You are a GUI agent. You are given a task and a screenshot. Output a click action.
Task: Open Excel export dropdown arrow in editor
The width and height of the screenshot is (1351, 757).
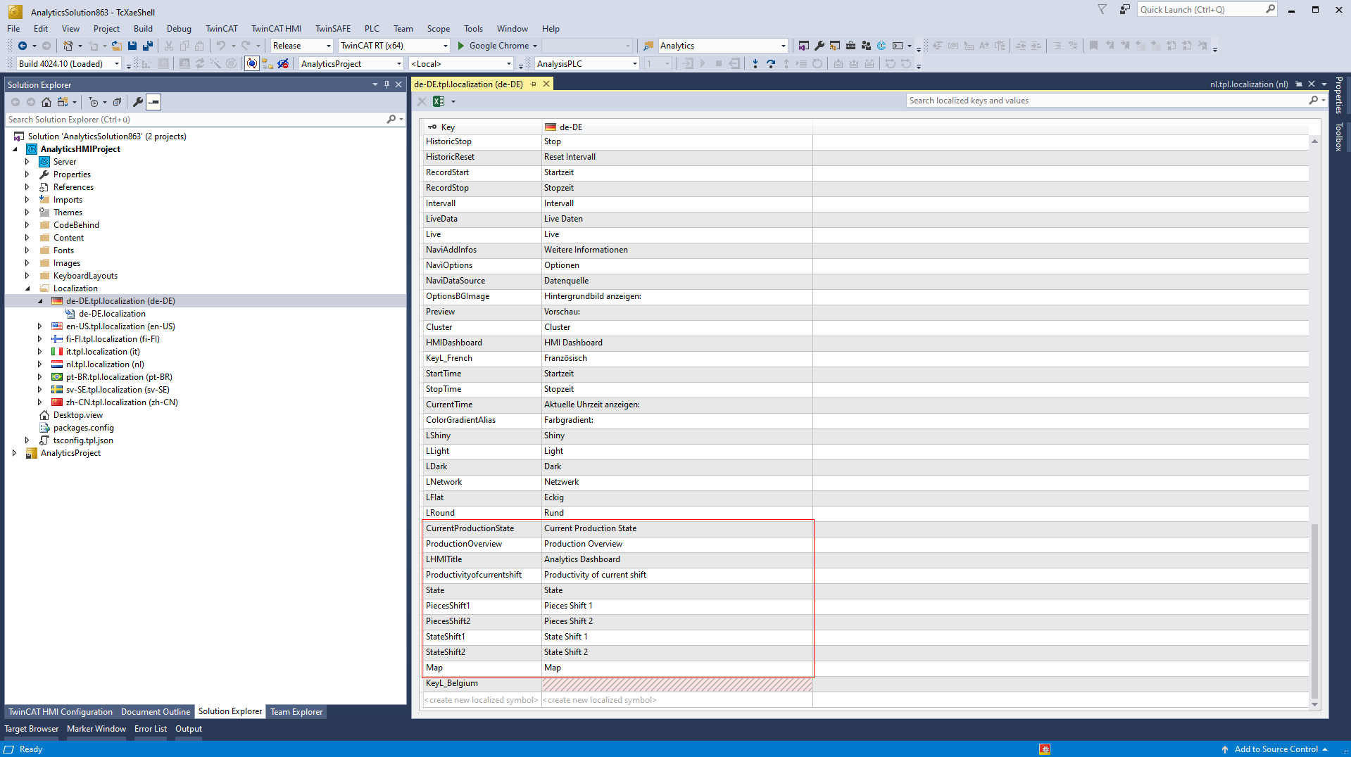pyautogui.click(x=453, y=101)
